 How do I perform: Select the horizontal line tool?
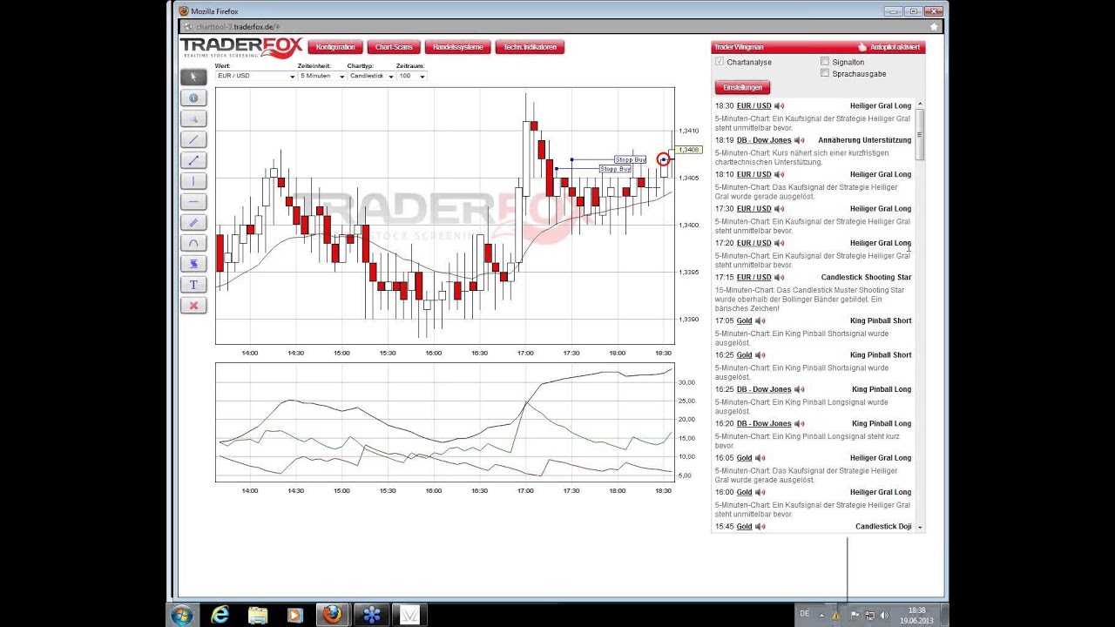click(193, 201)
